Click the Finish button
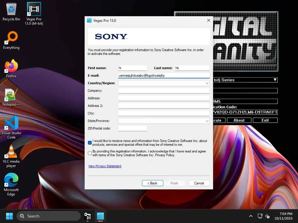 pos(174,183)
